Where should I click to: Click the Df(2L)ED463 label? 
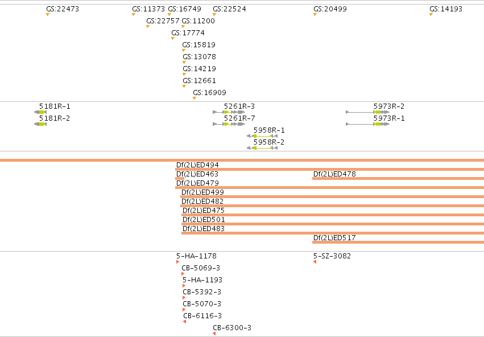click(197, 174)
